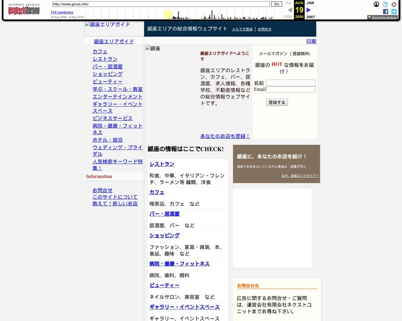This screenshot has width=402, height=321.
Task: Click the Go button next to the URL
Action: click(276, 4)
